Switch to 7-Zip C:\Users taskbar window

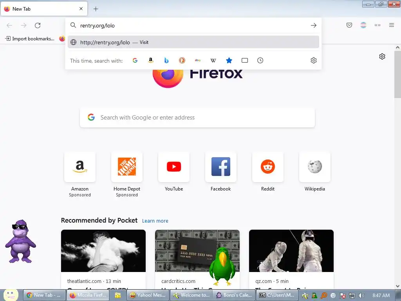coord(278,295)
